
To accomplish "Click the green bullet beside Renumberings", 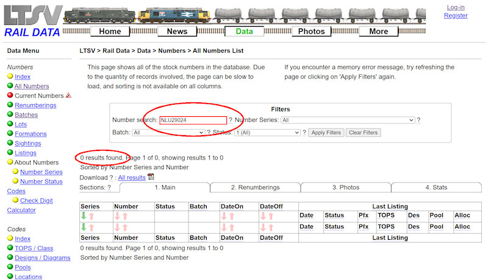I will pyautogui.click(x=10, y=105).
